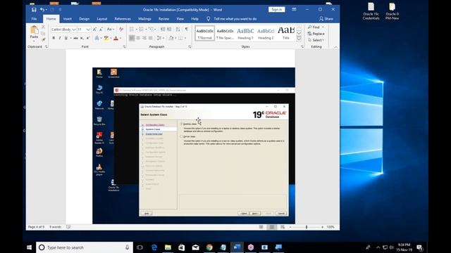Apply superscript formatting
The height and width of the screenshot is (253, 451).
88,38
